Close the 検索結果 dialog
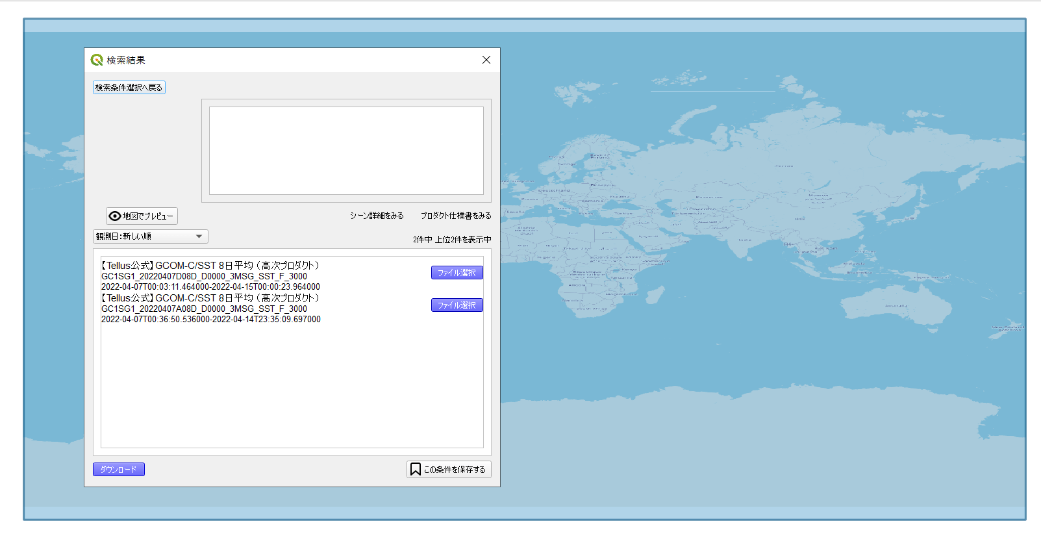 (486, 60)
